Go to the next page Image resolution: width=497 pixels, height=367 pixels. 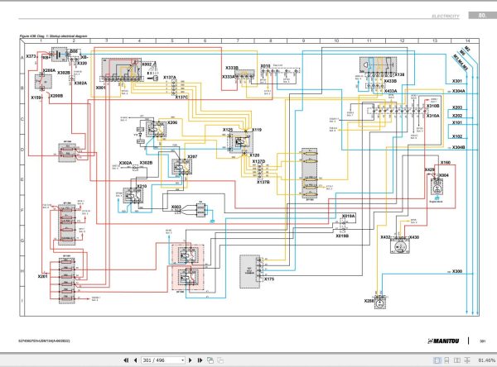[191, 360]
